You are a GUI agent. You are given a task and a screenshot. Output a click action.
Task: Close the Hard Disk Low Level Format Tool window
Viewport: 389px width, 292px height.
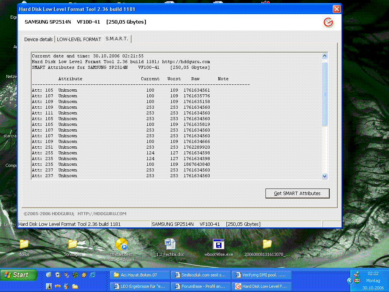(337, 9)
